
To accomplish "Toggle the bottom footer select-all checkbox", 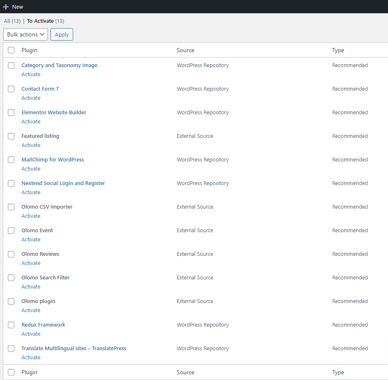I will [x=11, y=372].
